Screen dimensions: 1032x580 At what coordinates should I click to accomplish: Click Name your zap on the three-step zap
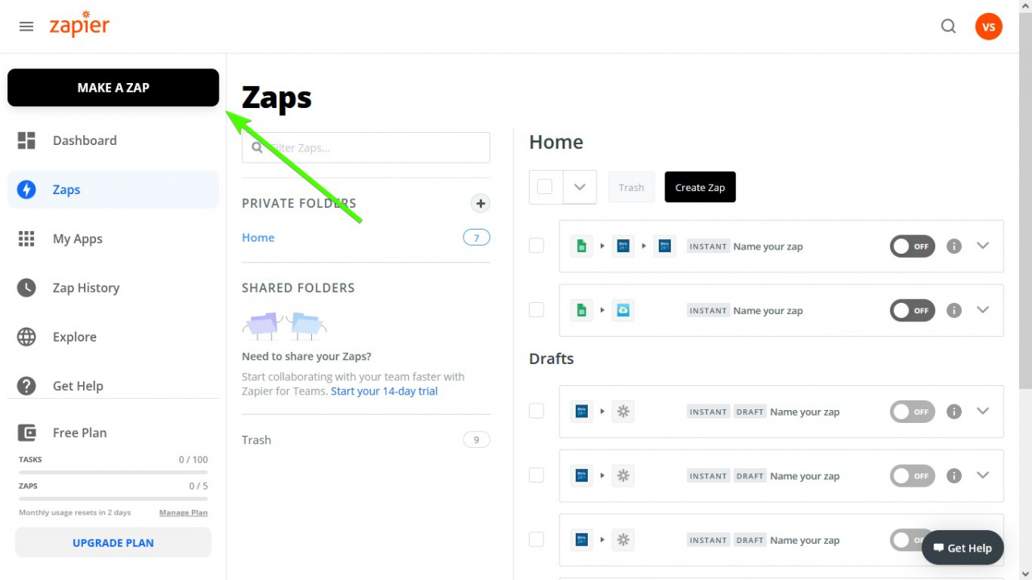click(x=768, y=246)
